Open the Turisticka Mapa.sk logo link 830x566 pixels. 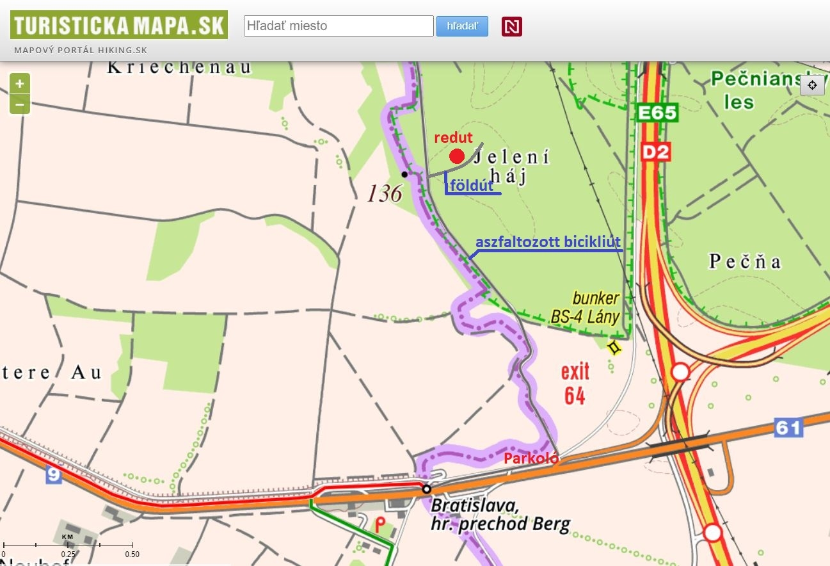119,25
